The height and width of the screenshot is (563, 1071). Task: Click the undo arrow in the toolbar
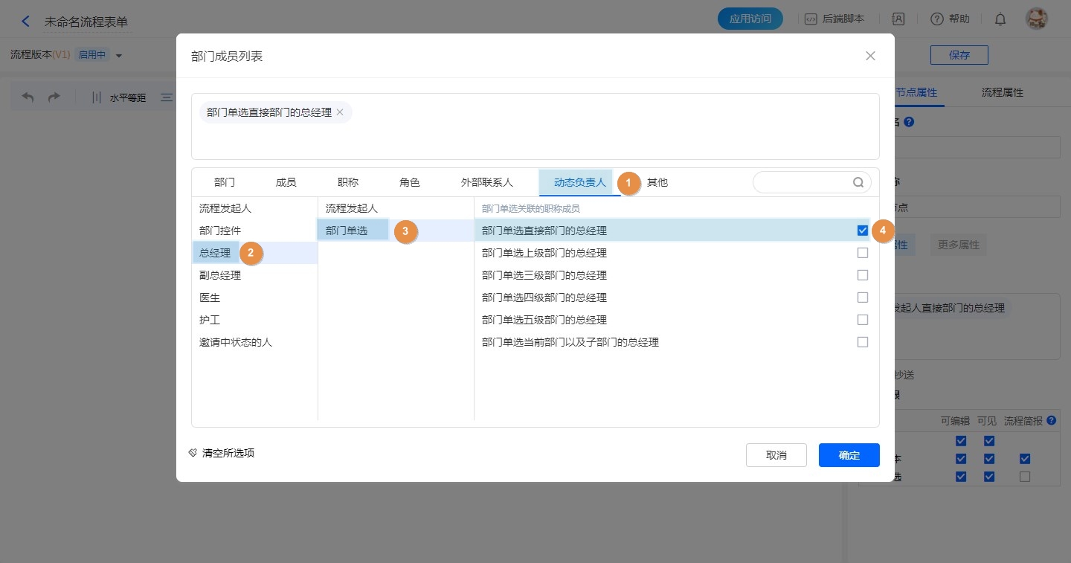(28, 97)
